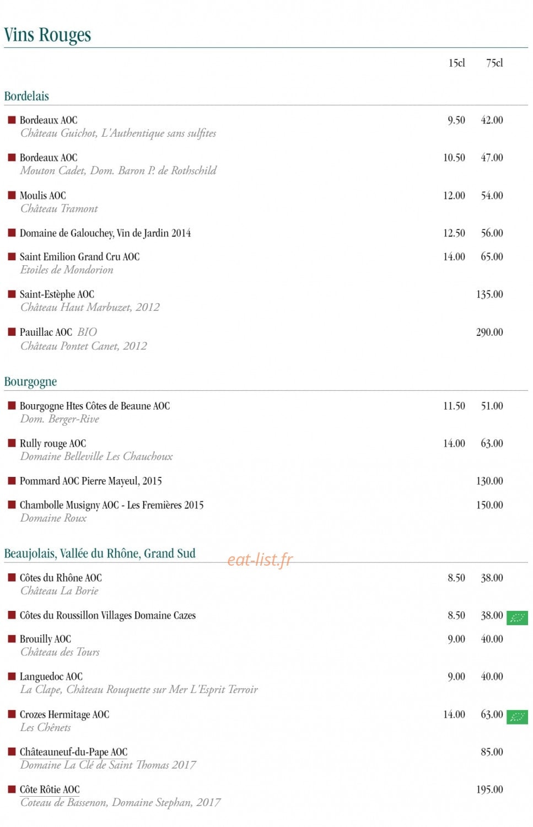Click the red bullet before Brouilly AOC
533x827 pixels.
[x=12, y=639]
